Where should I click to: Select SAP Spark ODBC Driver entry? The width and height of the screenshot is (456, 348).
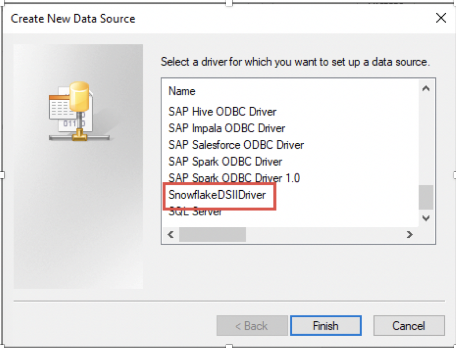pyautogui.click(x=225, y=161)
